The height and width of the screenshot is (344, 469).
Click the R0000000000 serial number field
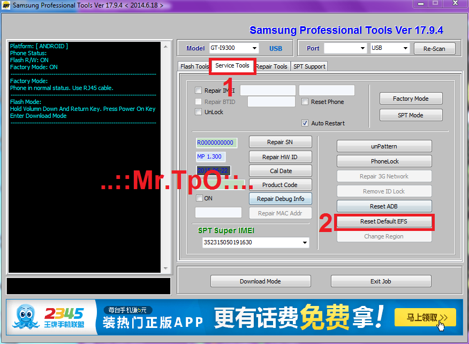tap(216, 143)
